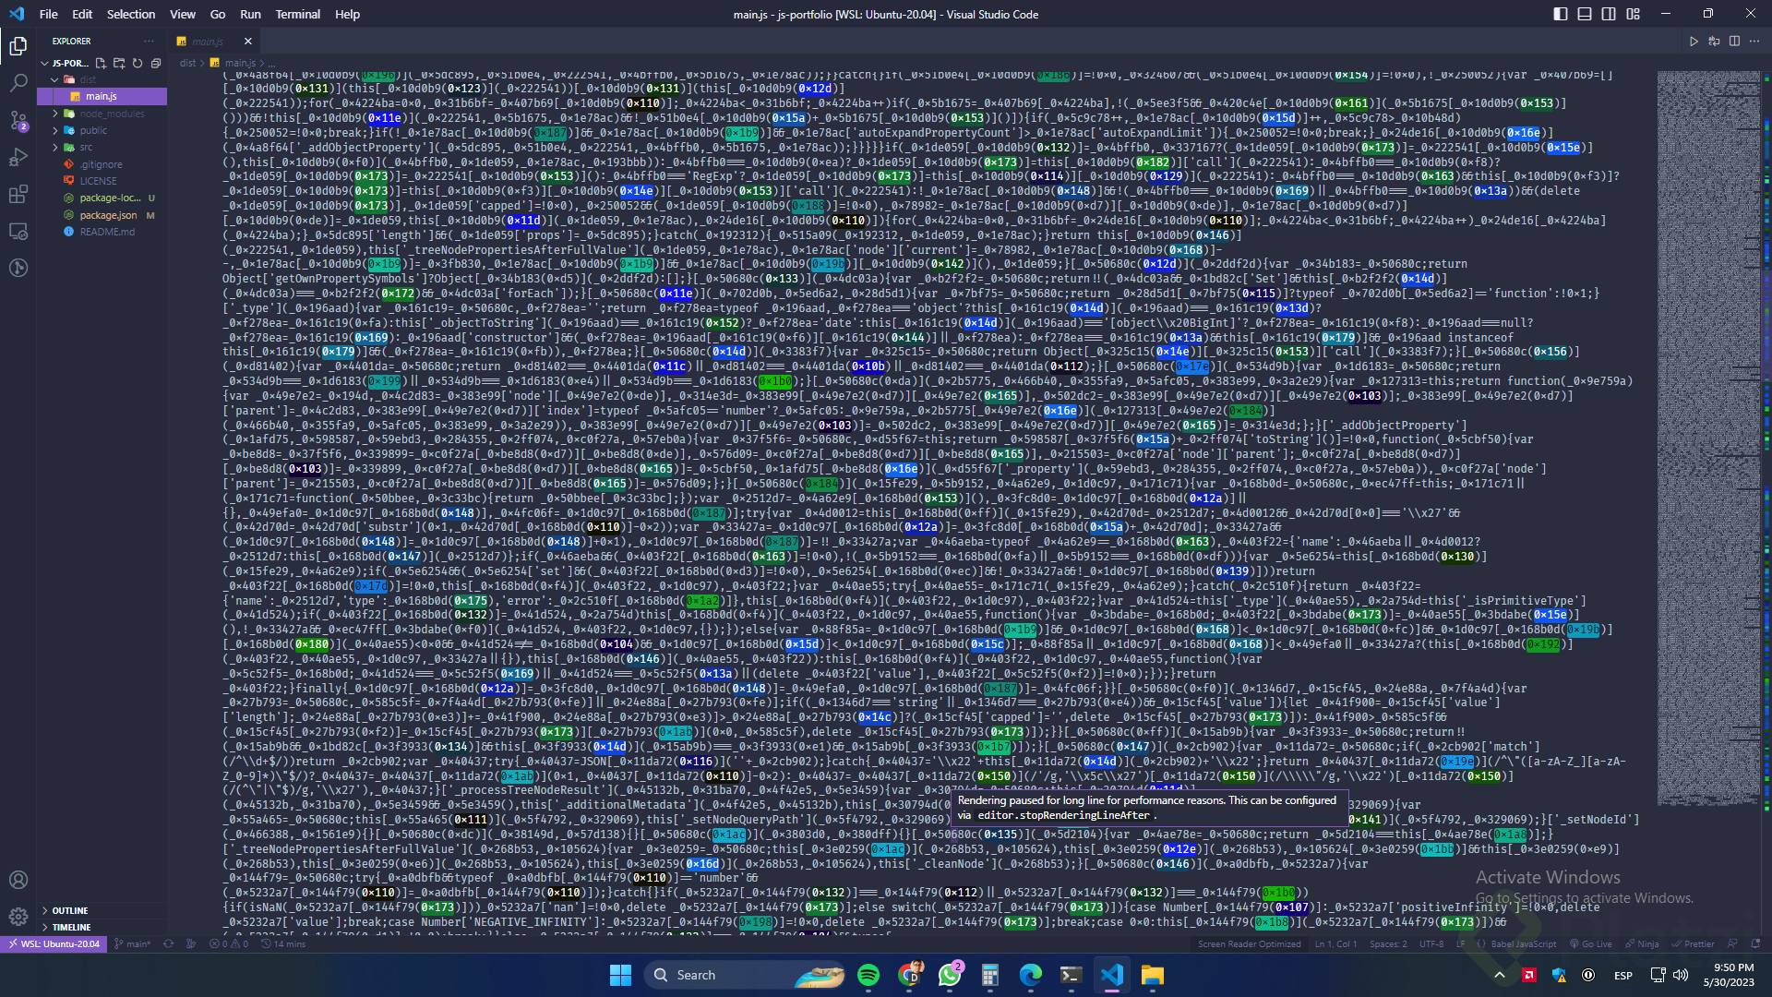Open Remote Explorer view

pos(18,231)
